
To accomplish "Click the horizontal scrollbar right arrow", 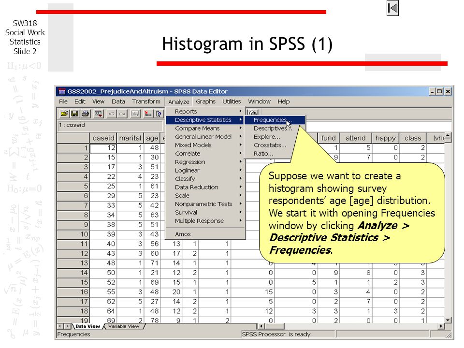I will pos(441,326).
